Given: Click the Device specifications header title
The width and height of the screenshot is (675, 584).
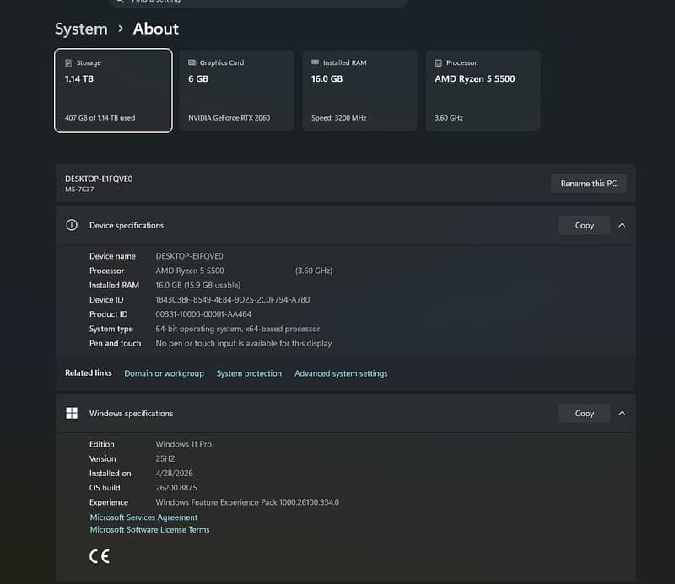Looking at the screenshot, I should pos(127,225).
